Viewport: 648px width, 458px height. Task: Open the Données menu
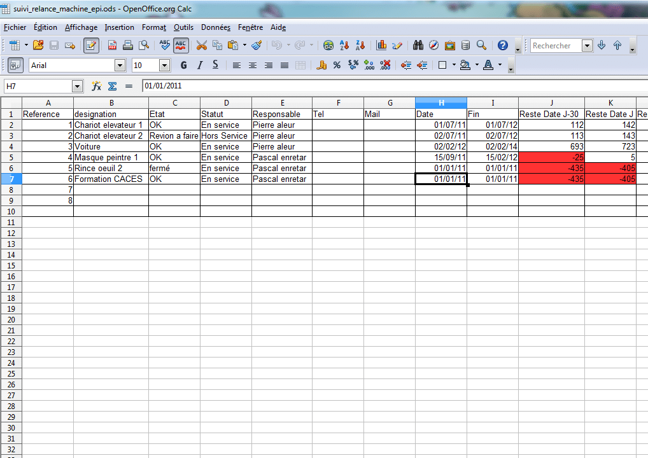click(x=216, y=27)
